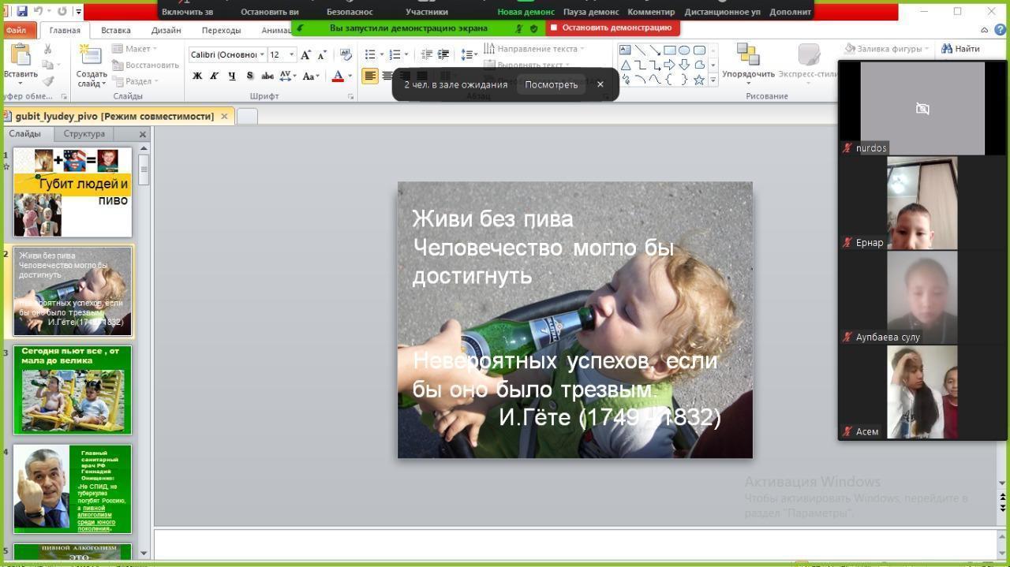Open the font size dropdown
This screenshot has width=1010, height=567.
click(292, 54)
